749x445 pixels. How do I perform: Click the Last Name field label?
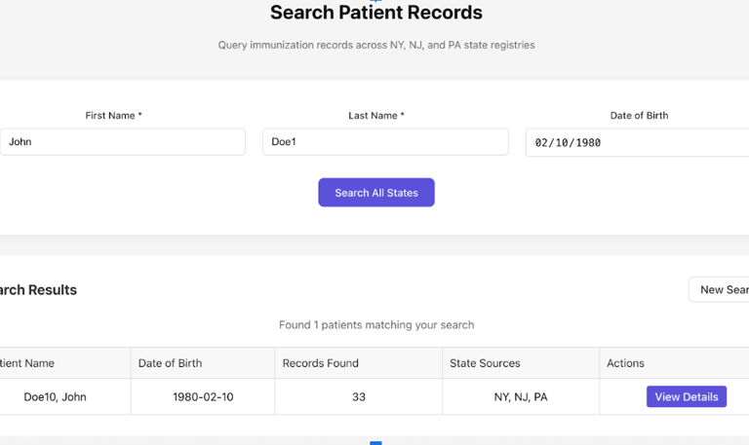point(375,115)
